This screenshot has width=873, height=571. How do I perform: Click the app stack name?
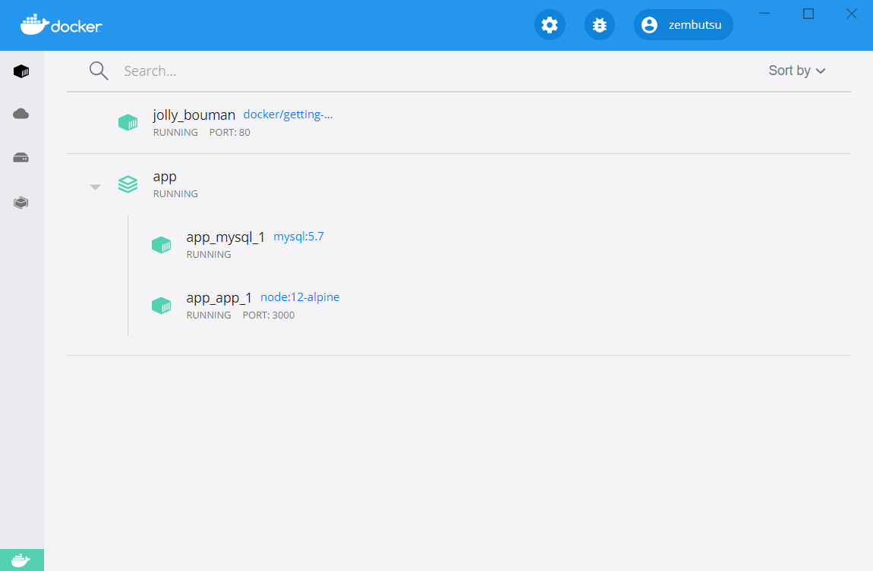(x=165, y=177)
